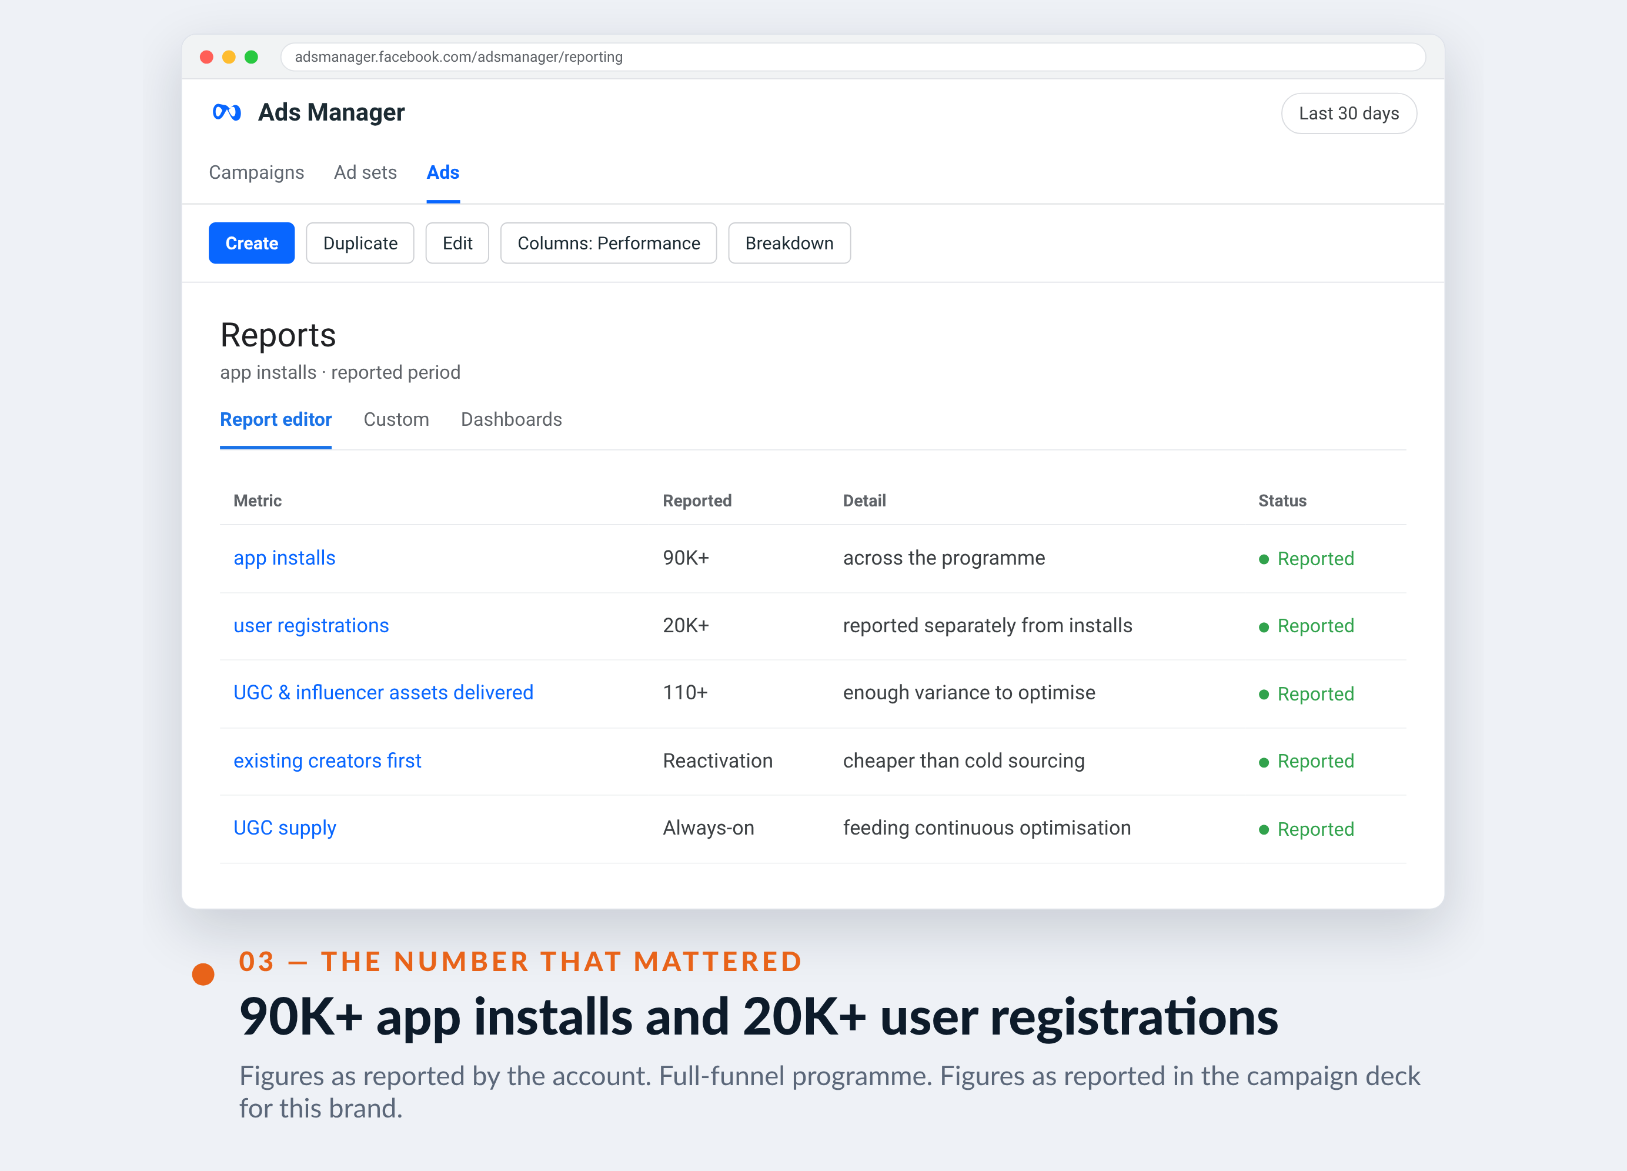Click the Always-on reported value
1627x1171 pixels.
point(708,828)
